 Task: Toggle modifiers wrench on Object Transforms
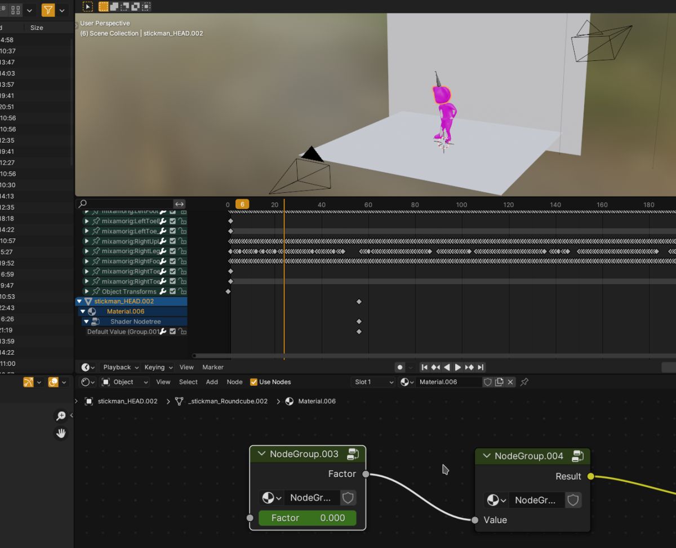[163, 291]
